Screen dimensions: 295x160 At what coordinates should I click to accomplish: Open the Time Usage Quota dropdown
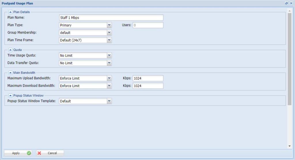pyautogui.click(x=109, y=55)
